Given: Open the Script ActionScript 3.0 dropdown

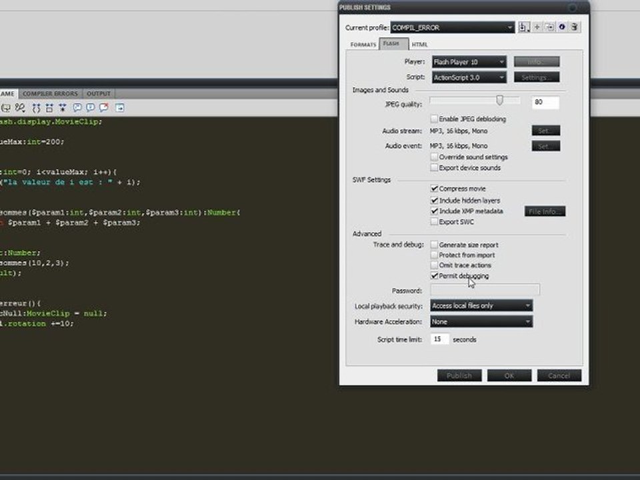Looking at the screenshot, I should coord(469,77).
